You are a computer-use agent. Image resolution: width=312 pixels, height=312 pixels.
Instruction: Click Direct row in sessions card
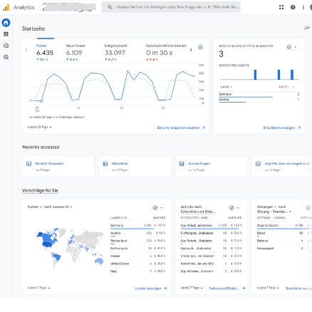tap(284, 233)
